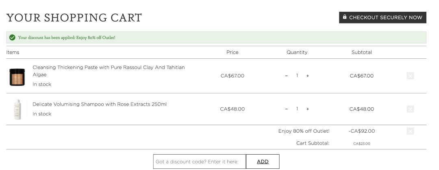Click the lock icon on checkout button
Image resolution: width=439 pixels, height=170 pixels.
345,17
